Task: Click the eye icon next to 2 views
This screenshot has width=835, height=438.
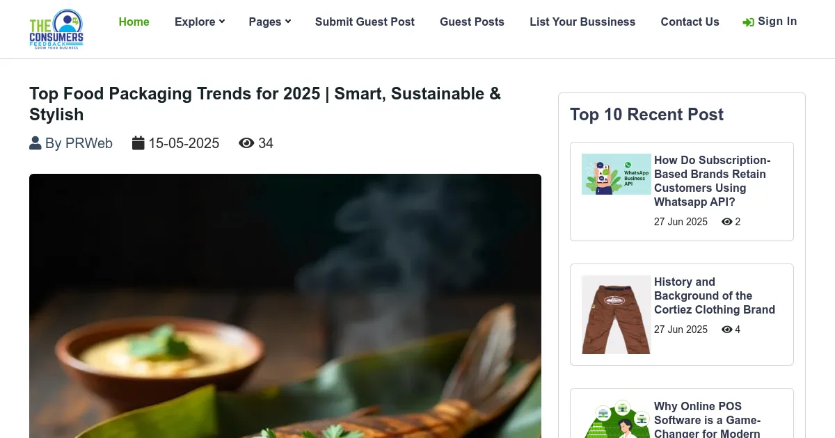Action: (x=726, y=222)
